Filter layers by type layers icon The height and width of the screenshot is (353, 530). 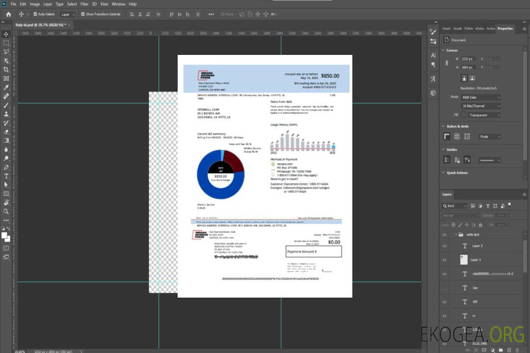[487, 206]
